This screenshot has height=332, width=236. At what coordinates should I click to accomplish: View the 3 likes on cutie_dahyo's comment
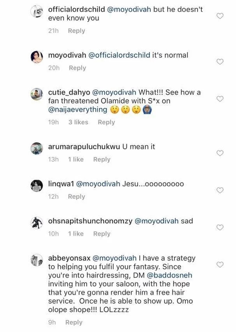pyautogui.click(x=78, y=122)
